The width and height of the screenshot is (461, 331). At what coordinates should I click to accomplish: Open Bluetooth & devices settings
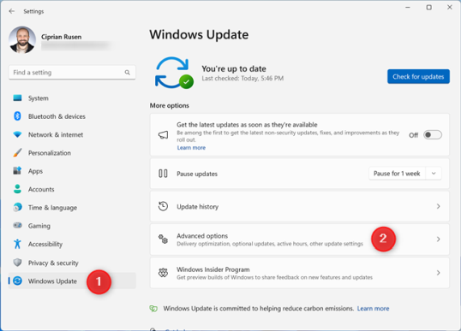tap(72, 116)
